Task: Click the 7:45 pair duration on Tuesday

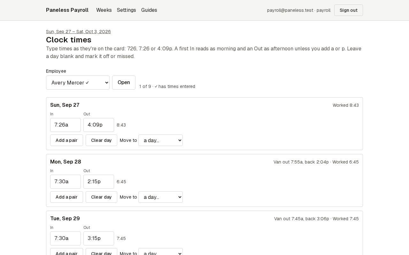Action: pos(121,238)
